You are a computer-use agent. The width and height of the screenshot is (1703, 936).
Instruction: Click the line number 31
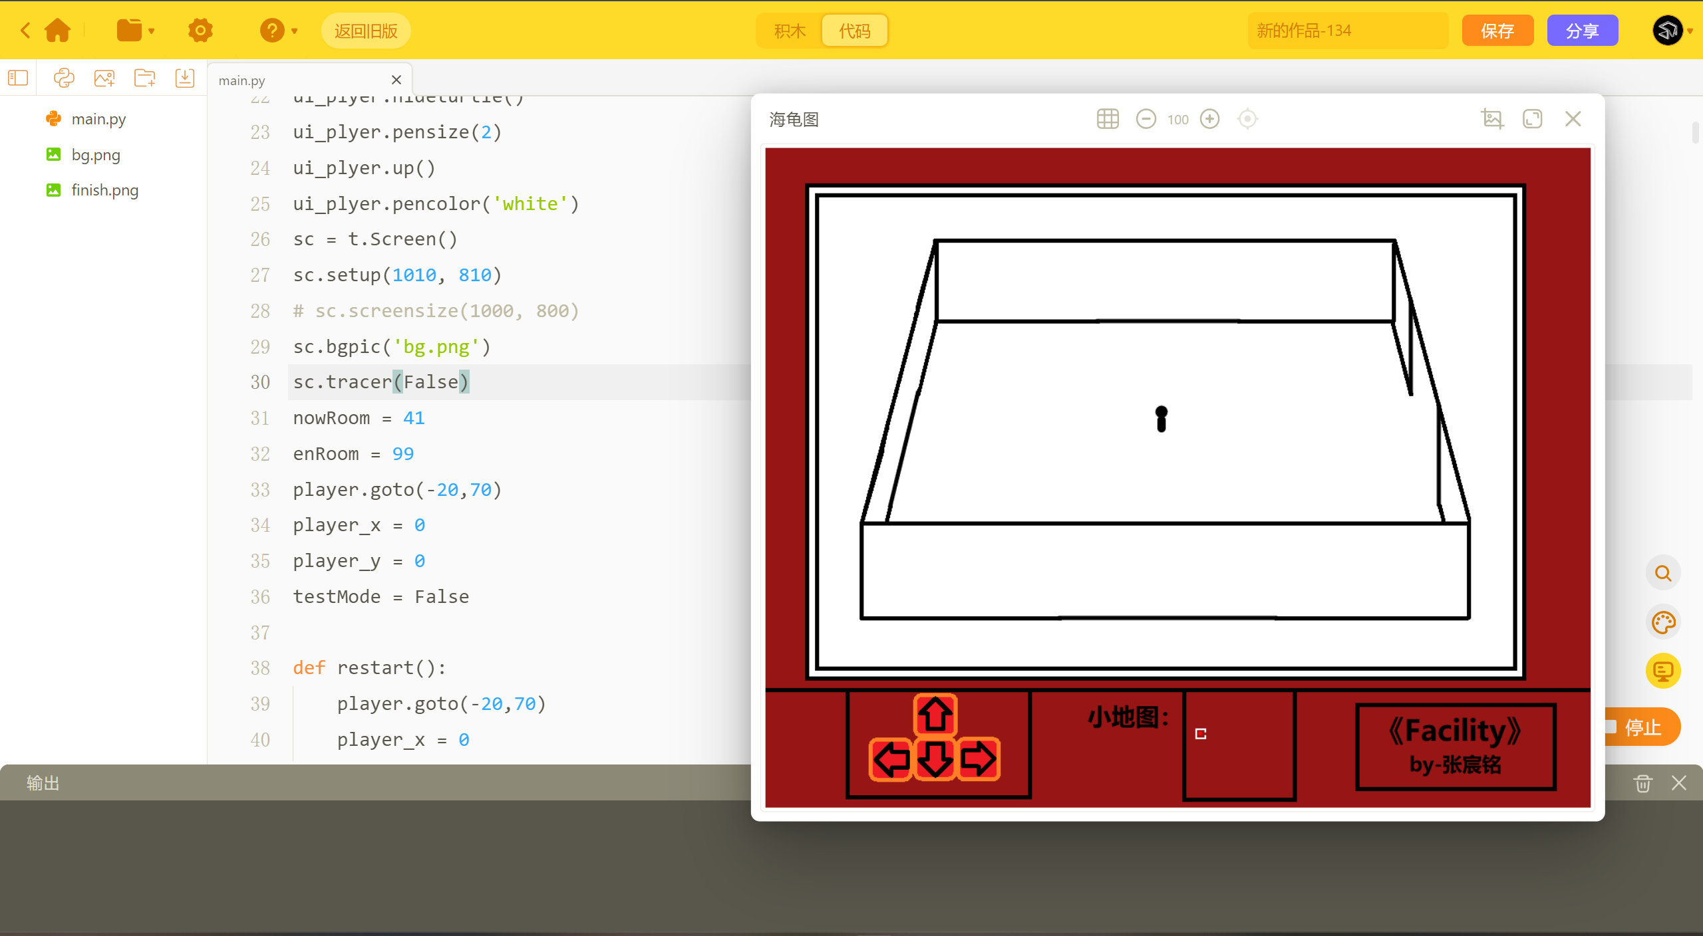coord(260,418)
